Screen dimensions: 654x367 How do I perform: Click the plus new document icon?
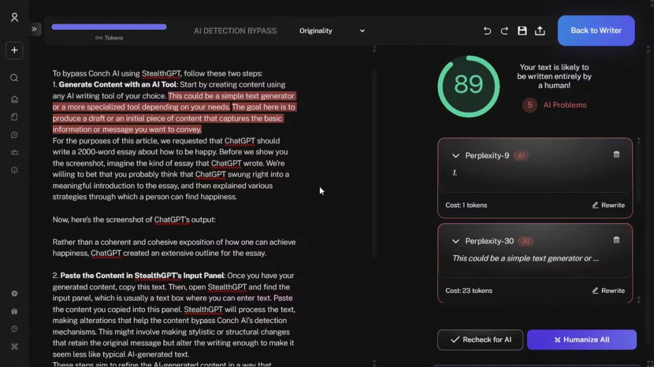14,50
